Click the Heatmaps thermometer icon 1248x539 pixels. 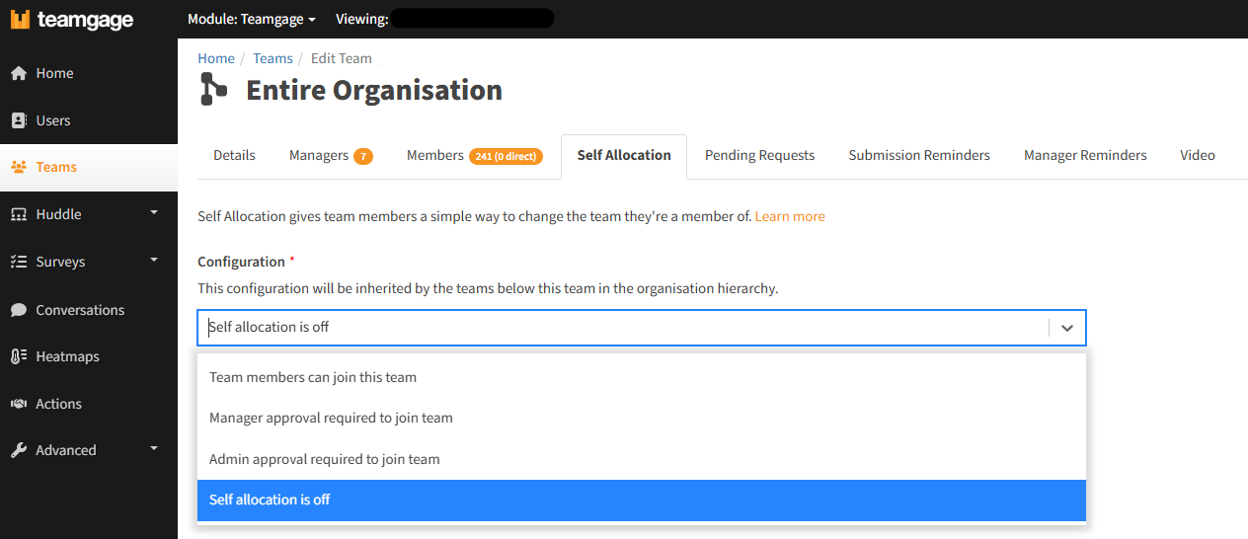pyautogui.click(x=19, y=356)
